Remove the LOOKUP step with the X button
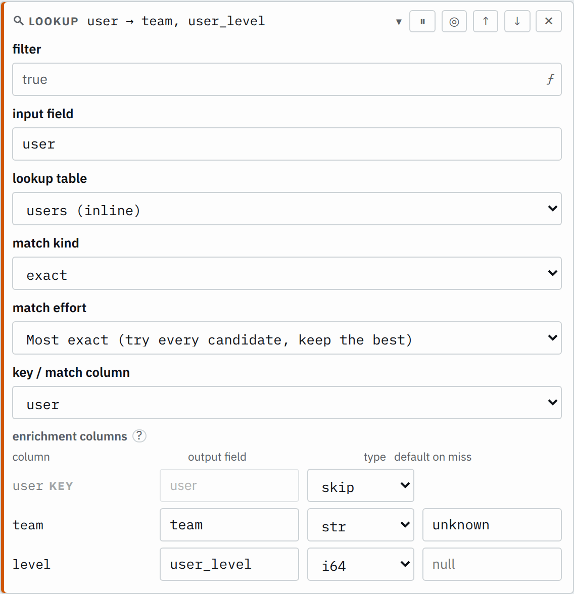This screenshot has width=574, height=594. coord(549,22)
